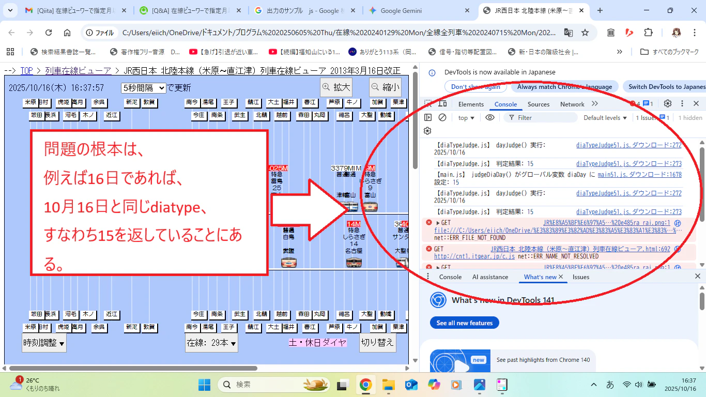Open Copilot from the taskbar
The image size is (706, 397).
tap(434, 385)
